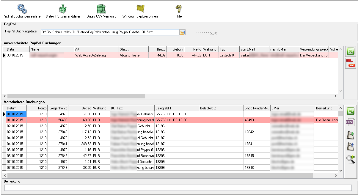Export unverarbeitete Buchungen as PDF
Viewport: 358px width, 195px height.
pyautogui.click(x=351, y=63)
